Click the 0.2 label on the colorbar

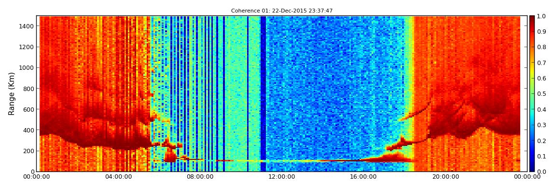(x=542, y=141)
